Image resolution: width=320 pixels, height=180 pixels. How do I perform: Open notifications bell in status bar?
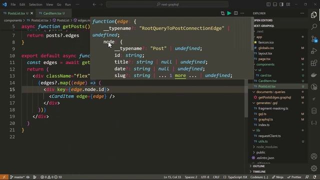tap(314, 177)
